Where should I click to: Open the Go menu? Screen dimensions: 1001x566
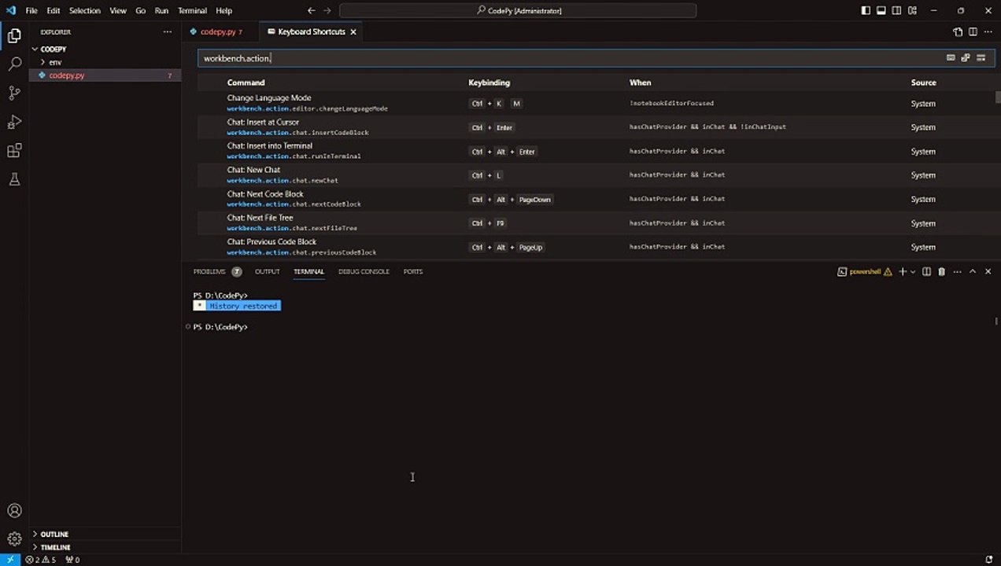pyautogui.click(x=141, y=11)
